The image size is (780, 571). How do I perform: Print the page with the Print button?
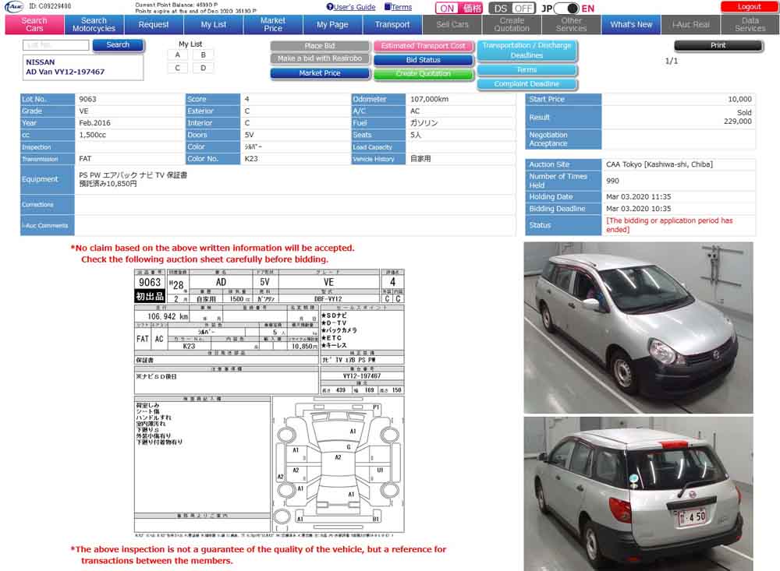click(718, 45)
